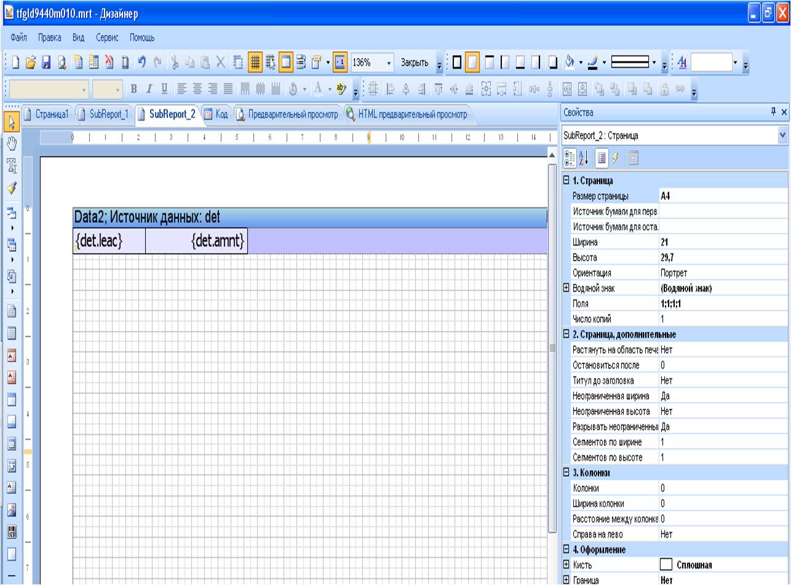Click the Bold formatting button
This screenshot has width=791, height=585.
(x=133, y=90)
